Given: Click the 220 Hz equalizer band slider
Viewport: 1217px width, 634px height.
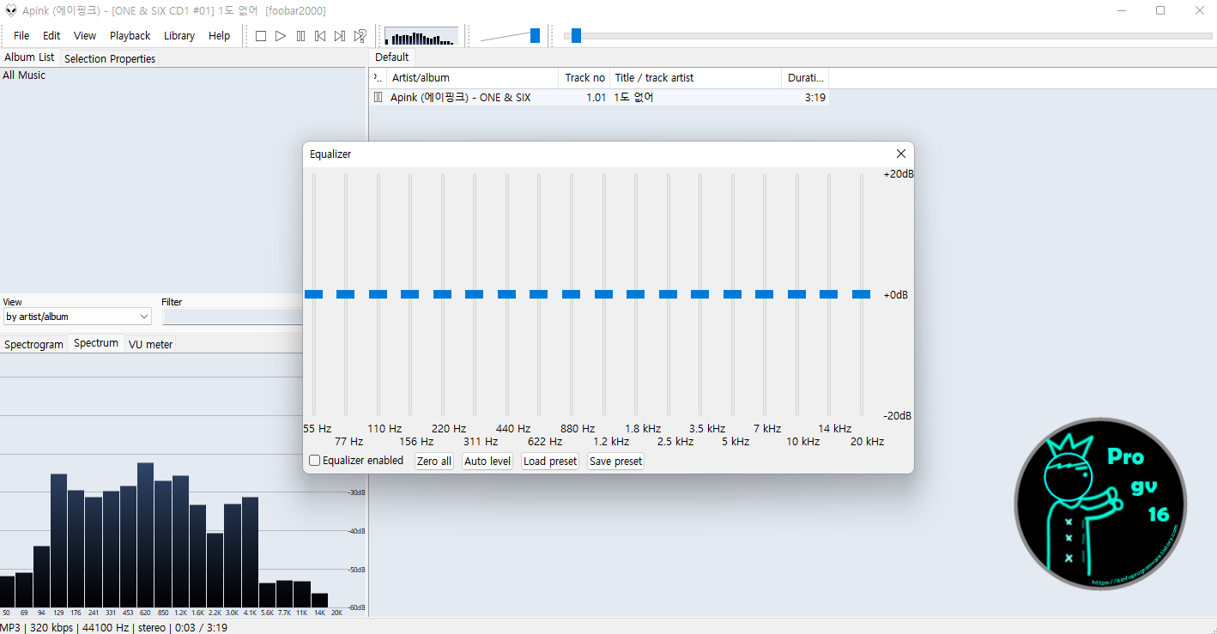Looking at the screenshot, I should (x=443, y=294).
